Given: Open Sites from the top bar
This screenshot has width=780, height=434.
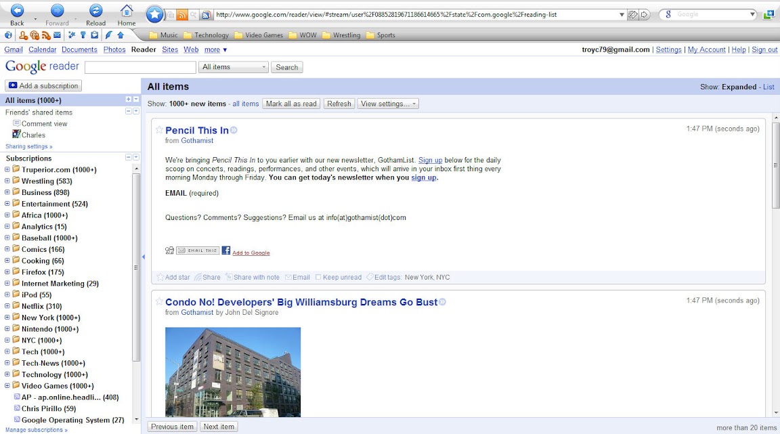Looking at the screenshot, I should [170, 50].
